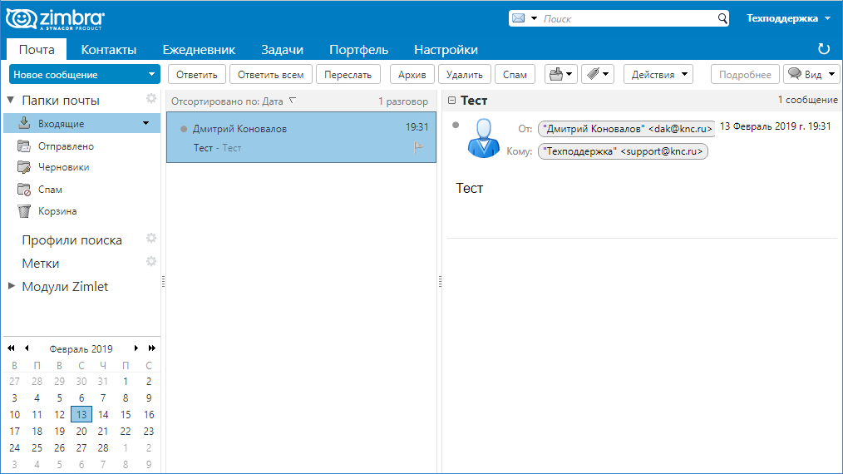Open the Задачи tab
The image size is (843, 474).
tap(283, 50)
